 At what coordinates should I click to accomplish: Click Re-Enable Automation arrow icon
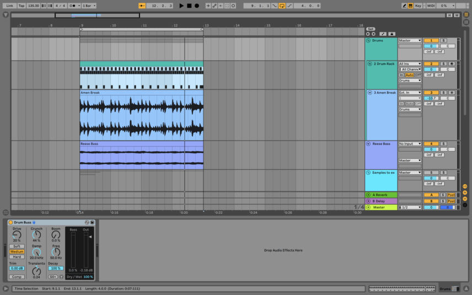click(221, 6)
